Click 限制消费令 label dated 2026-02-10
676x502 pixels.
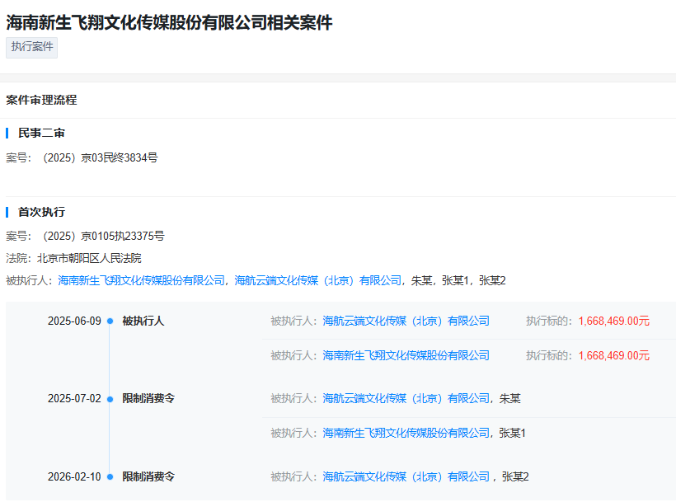148,476
